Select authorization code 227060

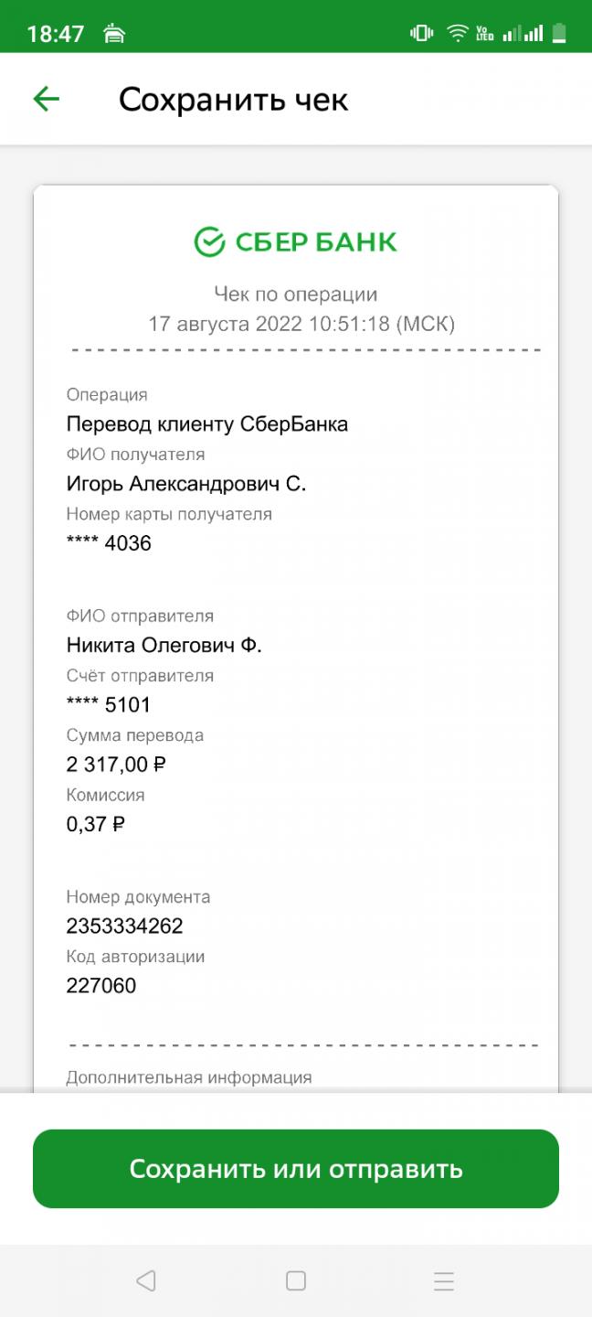[101, 986]
